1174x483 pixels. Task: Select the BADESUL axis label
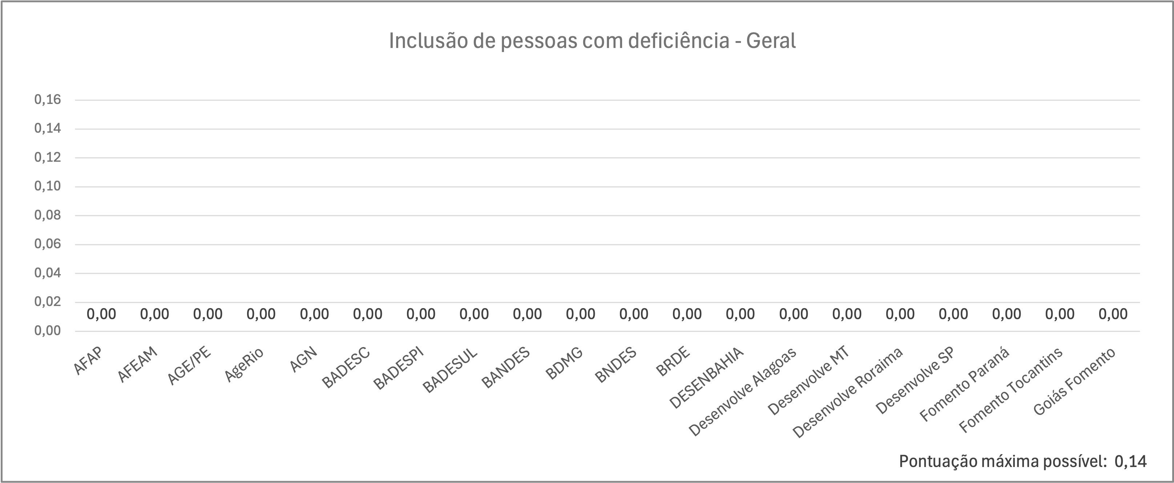click(x=450, y=370)
